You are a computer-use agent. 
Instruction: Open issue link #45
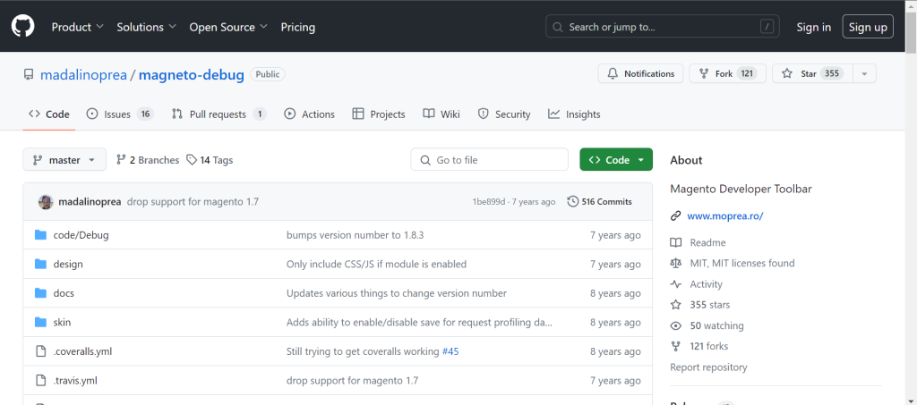pyautogui.click(x=450, y=351)
